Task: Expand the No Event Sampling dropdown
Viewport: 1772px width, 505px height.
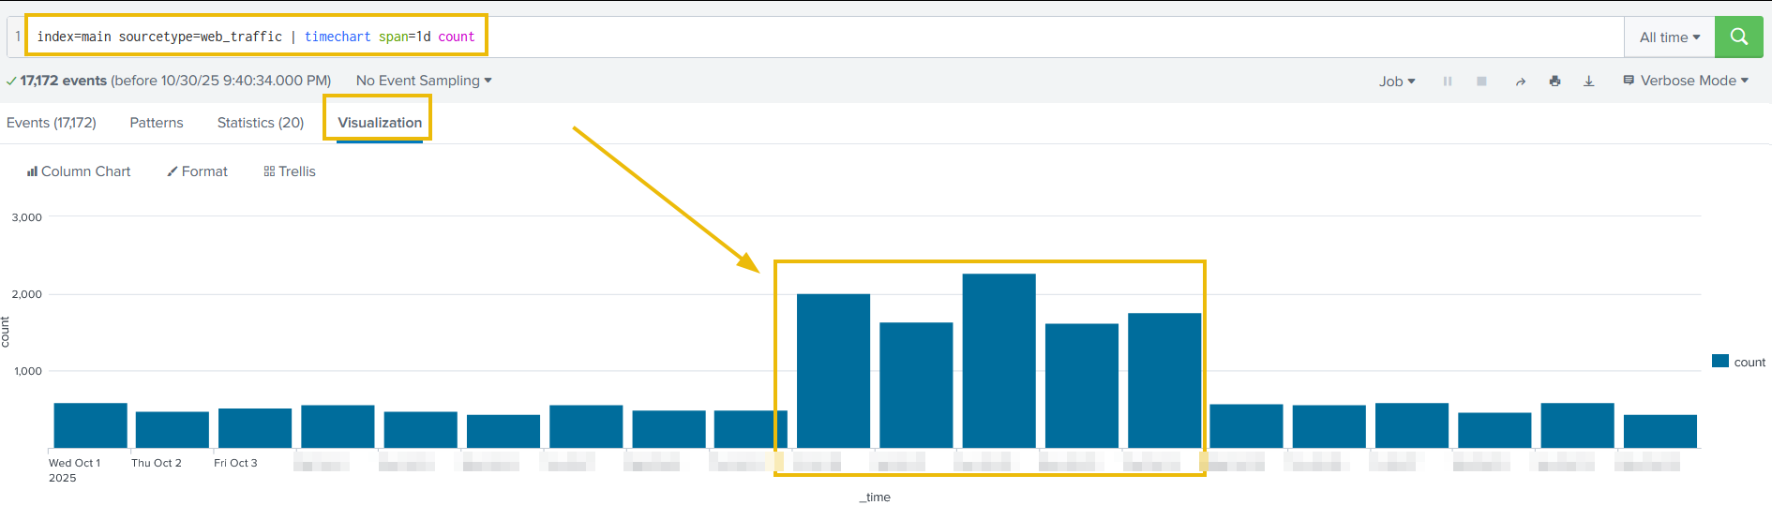Action: click(x=423, y=81)
